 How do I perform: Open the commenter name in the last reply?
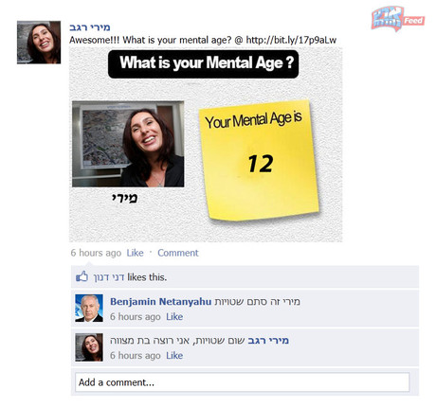coord(268,341)
